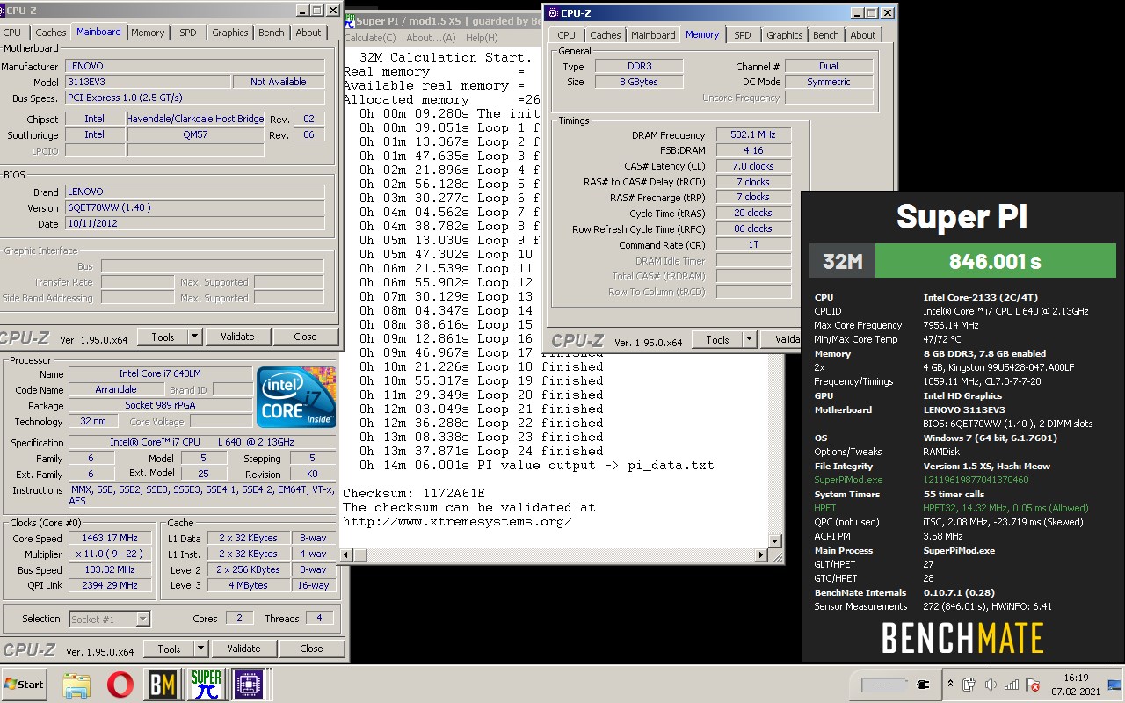Screen dimensions: 1125x703
Task: Open the Bench tab in the Memory CPU-Z window
Action: tap(825, 35)
